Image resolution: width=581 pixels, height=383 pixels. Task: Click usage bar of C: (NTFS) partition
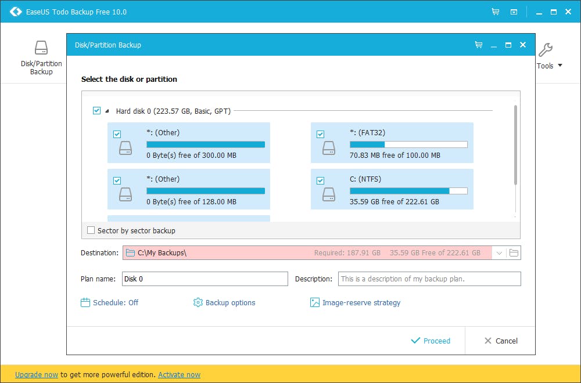tap(408, 191)
